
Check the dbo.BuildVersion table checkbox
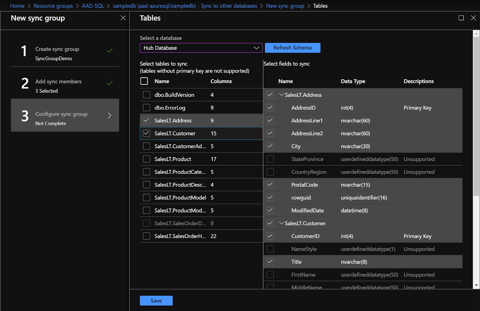pyautogui.click(x=146, y=95)
